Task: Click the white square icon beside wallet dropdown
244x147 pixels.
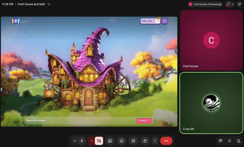Action: (158, 21)
